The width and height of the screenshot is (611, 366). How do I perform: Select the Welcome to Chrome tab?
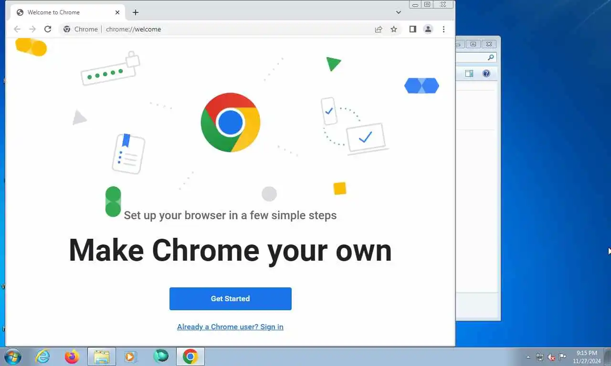point(67,12)
